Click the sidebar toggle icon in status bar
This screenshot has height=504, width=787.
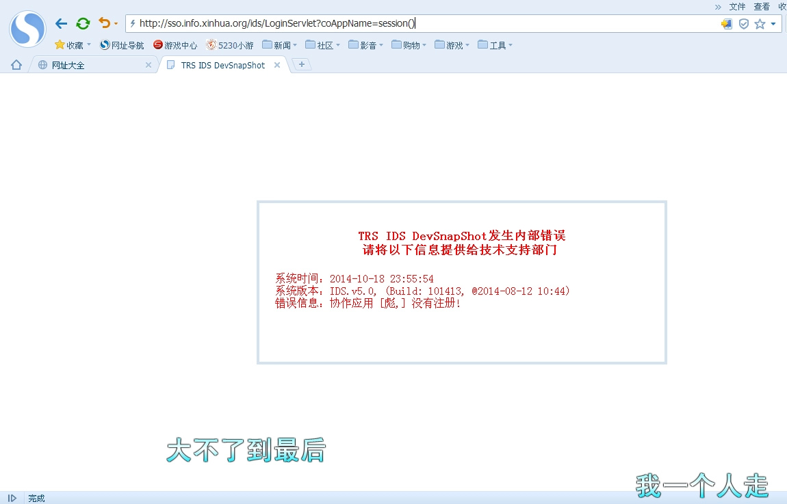click(12, 498)
